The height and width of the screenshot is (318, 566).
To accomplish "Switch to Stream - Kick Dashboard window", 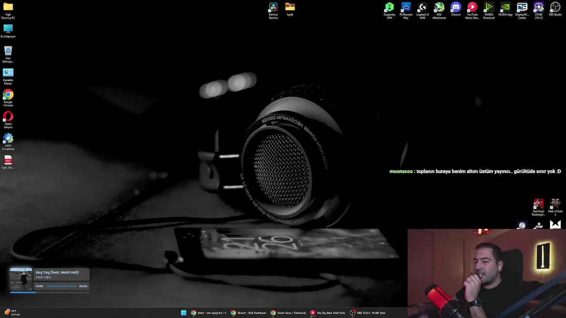I will click(248, 313).
